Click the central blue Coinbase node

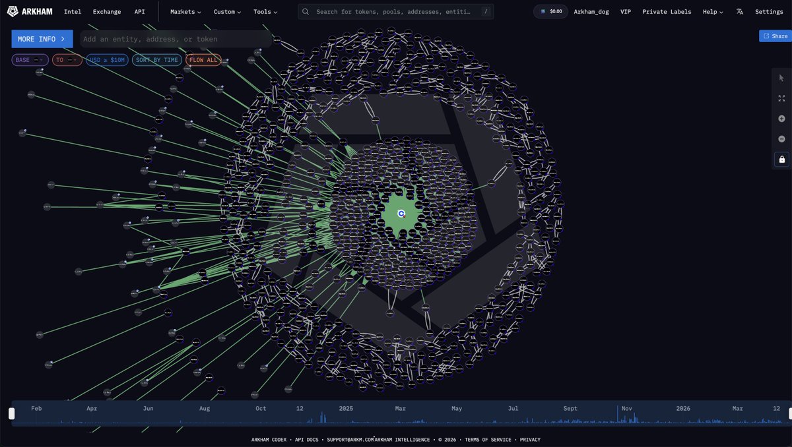coord(401,213)
